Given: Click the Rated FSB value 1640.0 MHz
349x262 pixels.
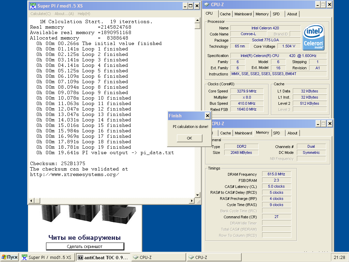Looking at the screenshot, I should pyautogui.click(x=247, y=109).
